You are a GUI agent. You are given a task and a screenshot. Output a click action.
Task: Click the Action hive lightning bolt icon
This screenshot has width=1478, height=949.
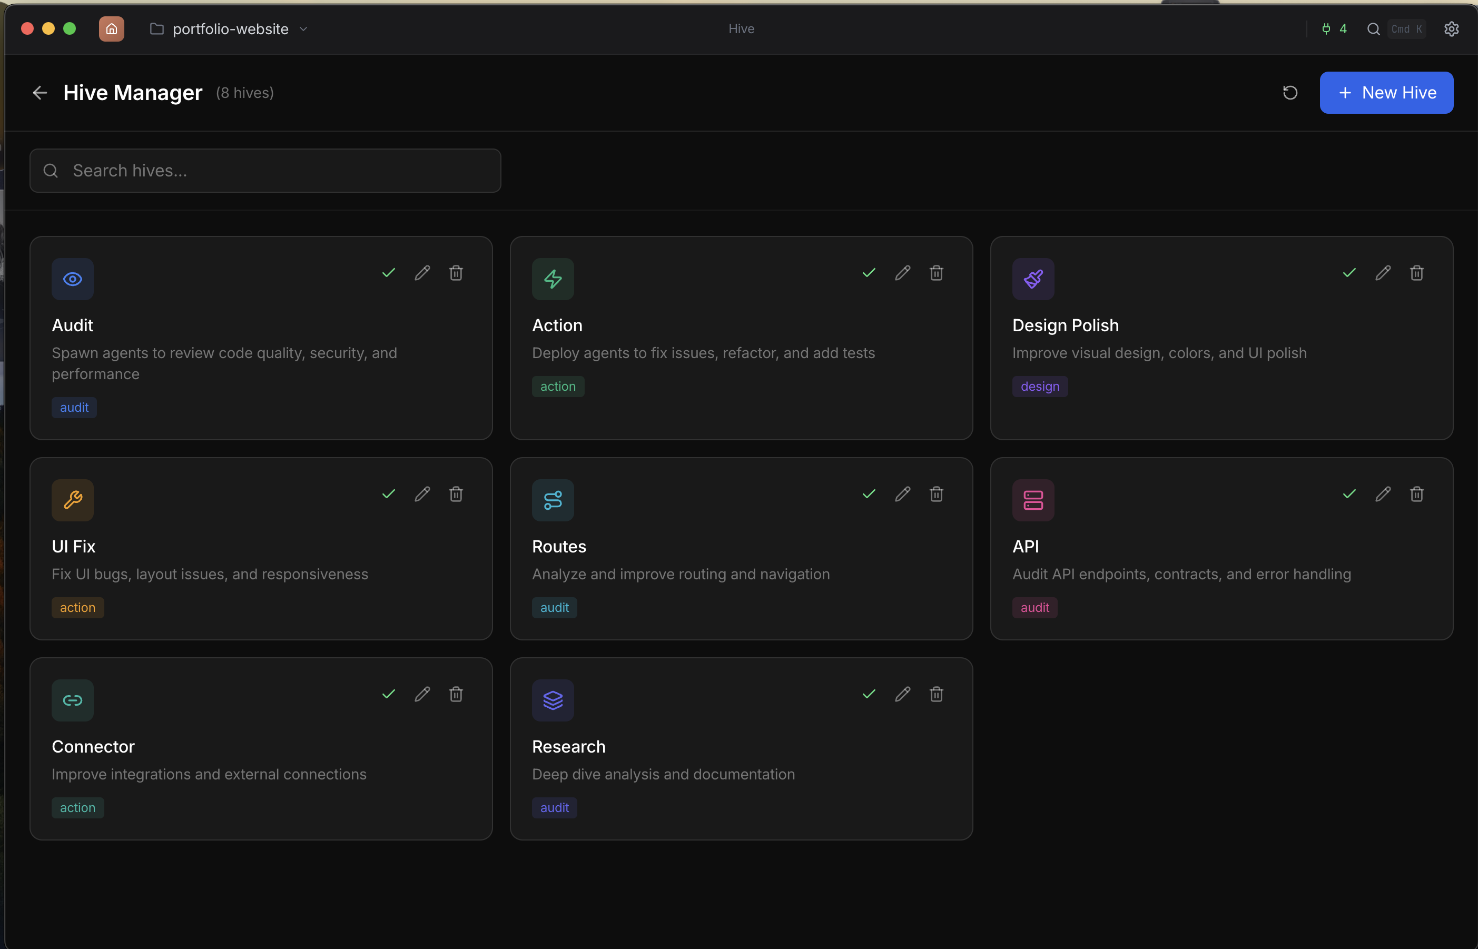pyautogui.click(x=552, y=279)
